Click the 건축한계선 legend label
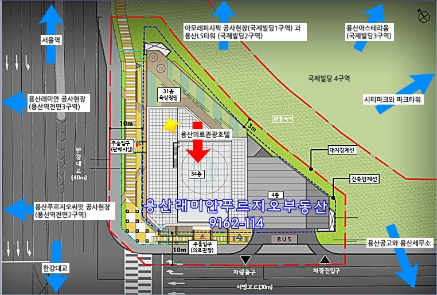The image size is (437, 295). coord(364,180)
